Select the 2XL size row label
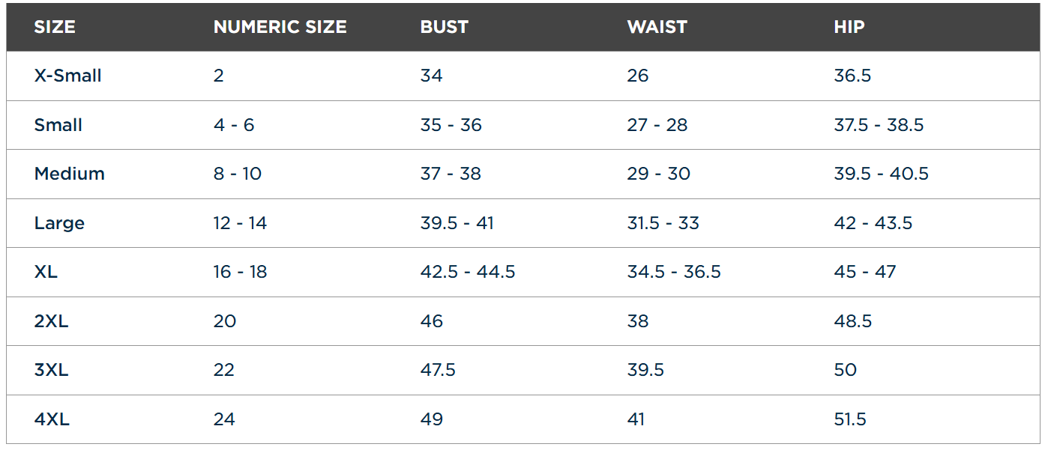Viewport: 1048px width, 453px height. click(51, 321)
